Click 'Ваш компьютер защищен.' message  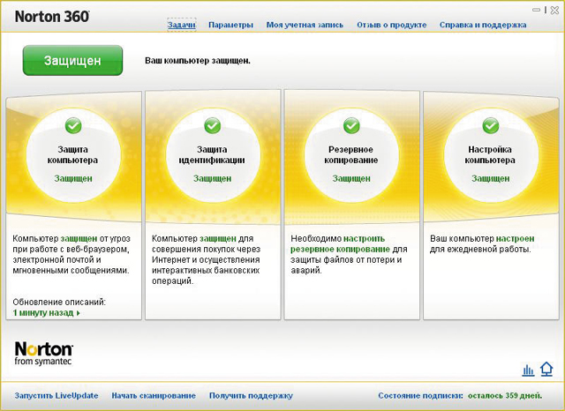[x=198, y=61]
